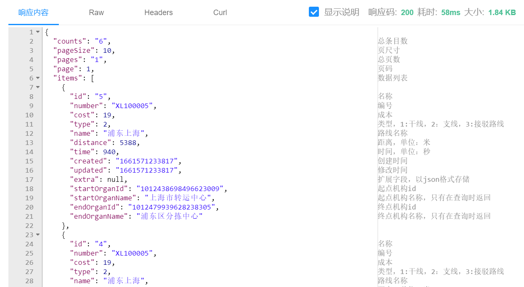Click the "counts" key on line 2

[x=70, y=41]
